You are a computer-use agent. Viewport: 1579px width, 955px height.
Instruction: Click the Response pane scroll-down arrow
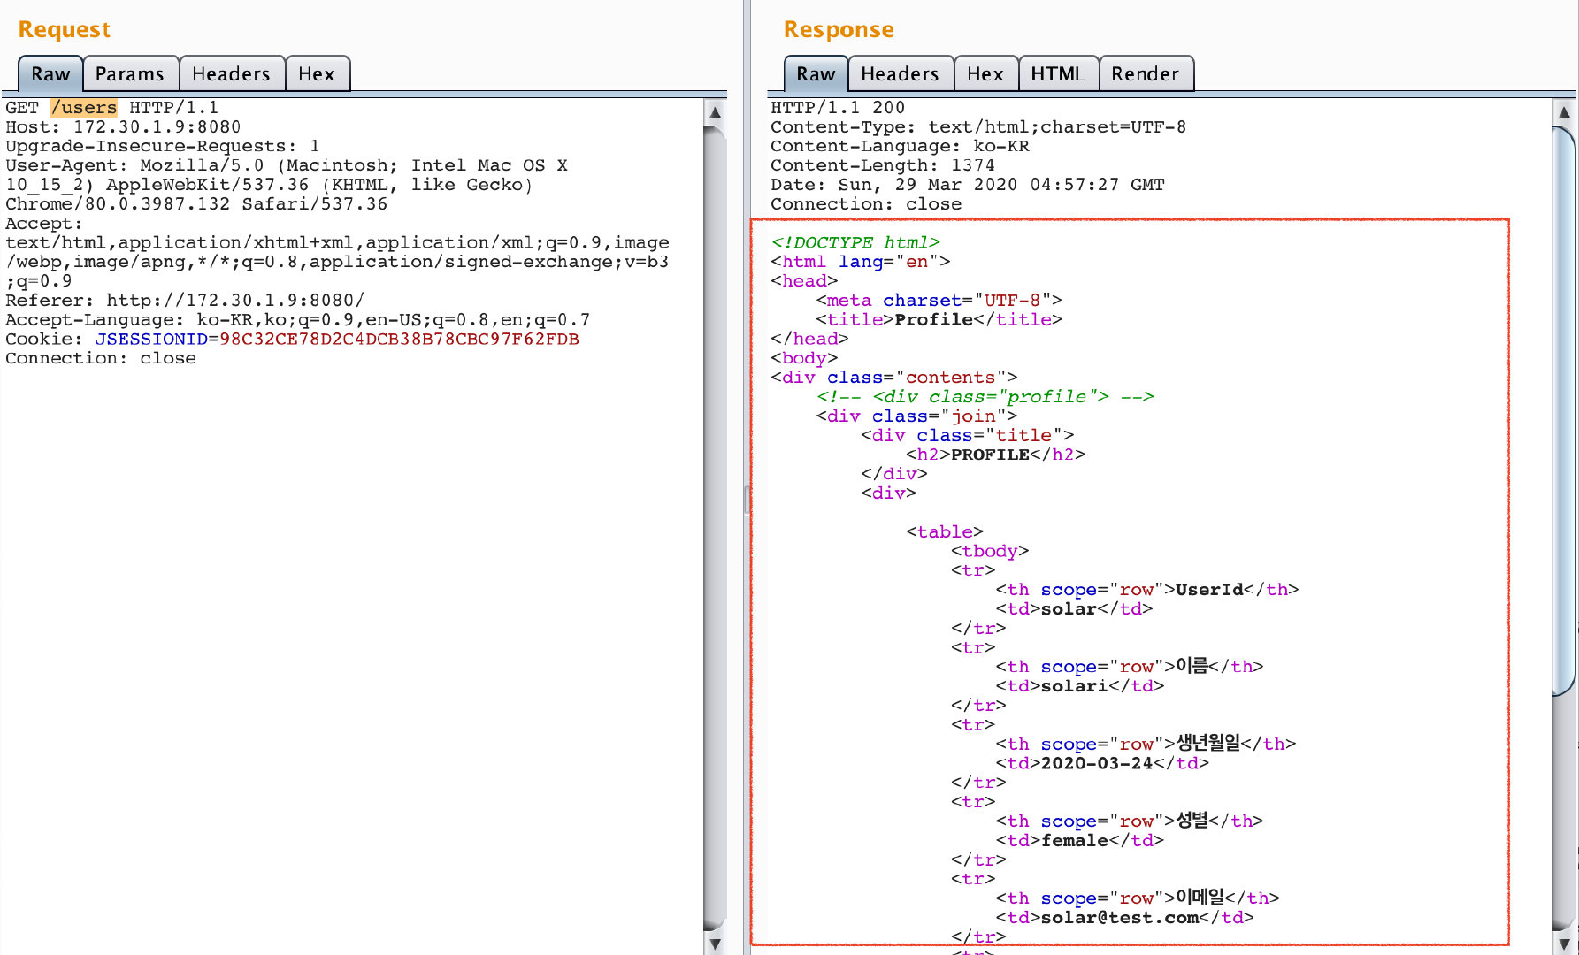point(1564,943)
